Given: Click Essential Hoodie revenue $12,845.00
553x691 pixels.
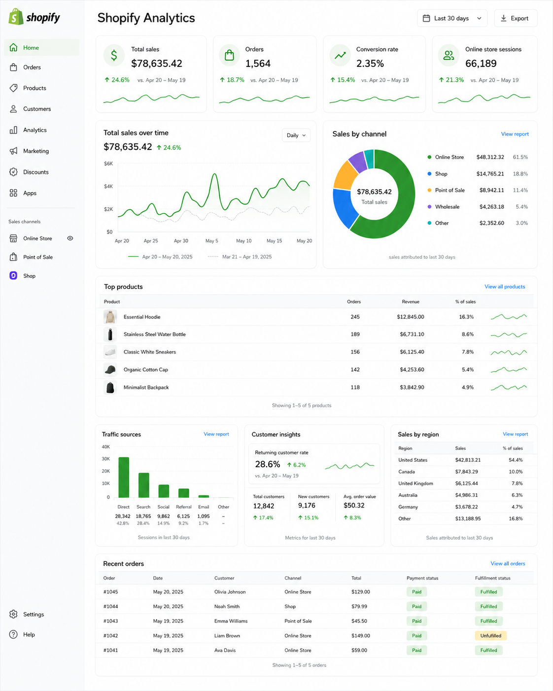Looking at the screenshot, I should pyautogui.click(x=410, y=317).
